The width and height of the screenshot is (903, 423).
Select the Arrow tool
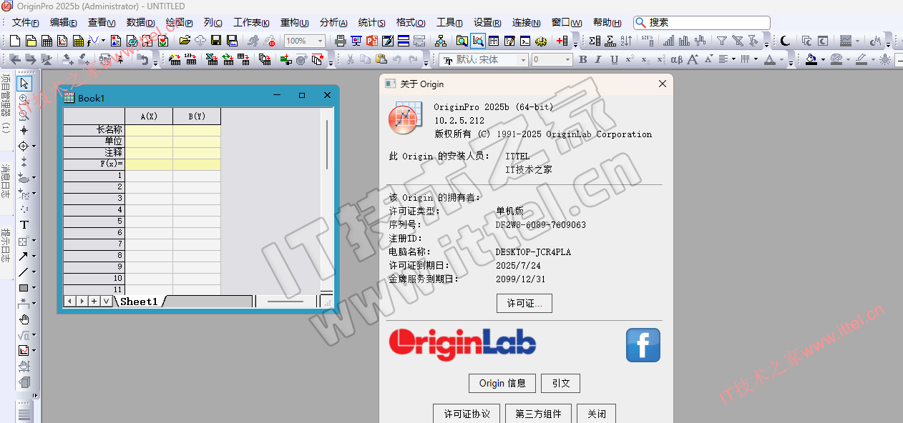pyautogui.click(x=24, y=257)
